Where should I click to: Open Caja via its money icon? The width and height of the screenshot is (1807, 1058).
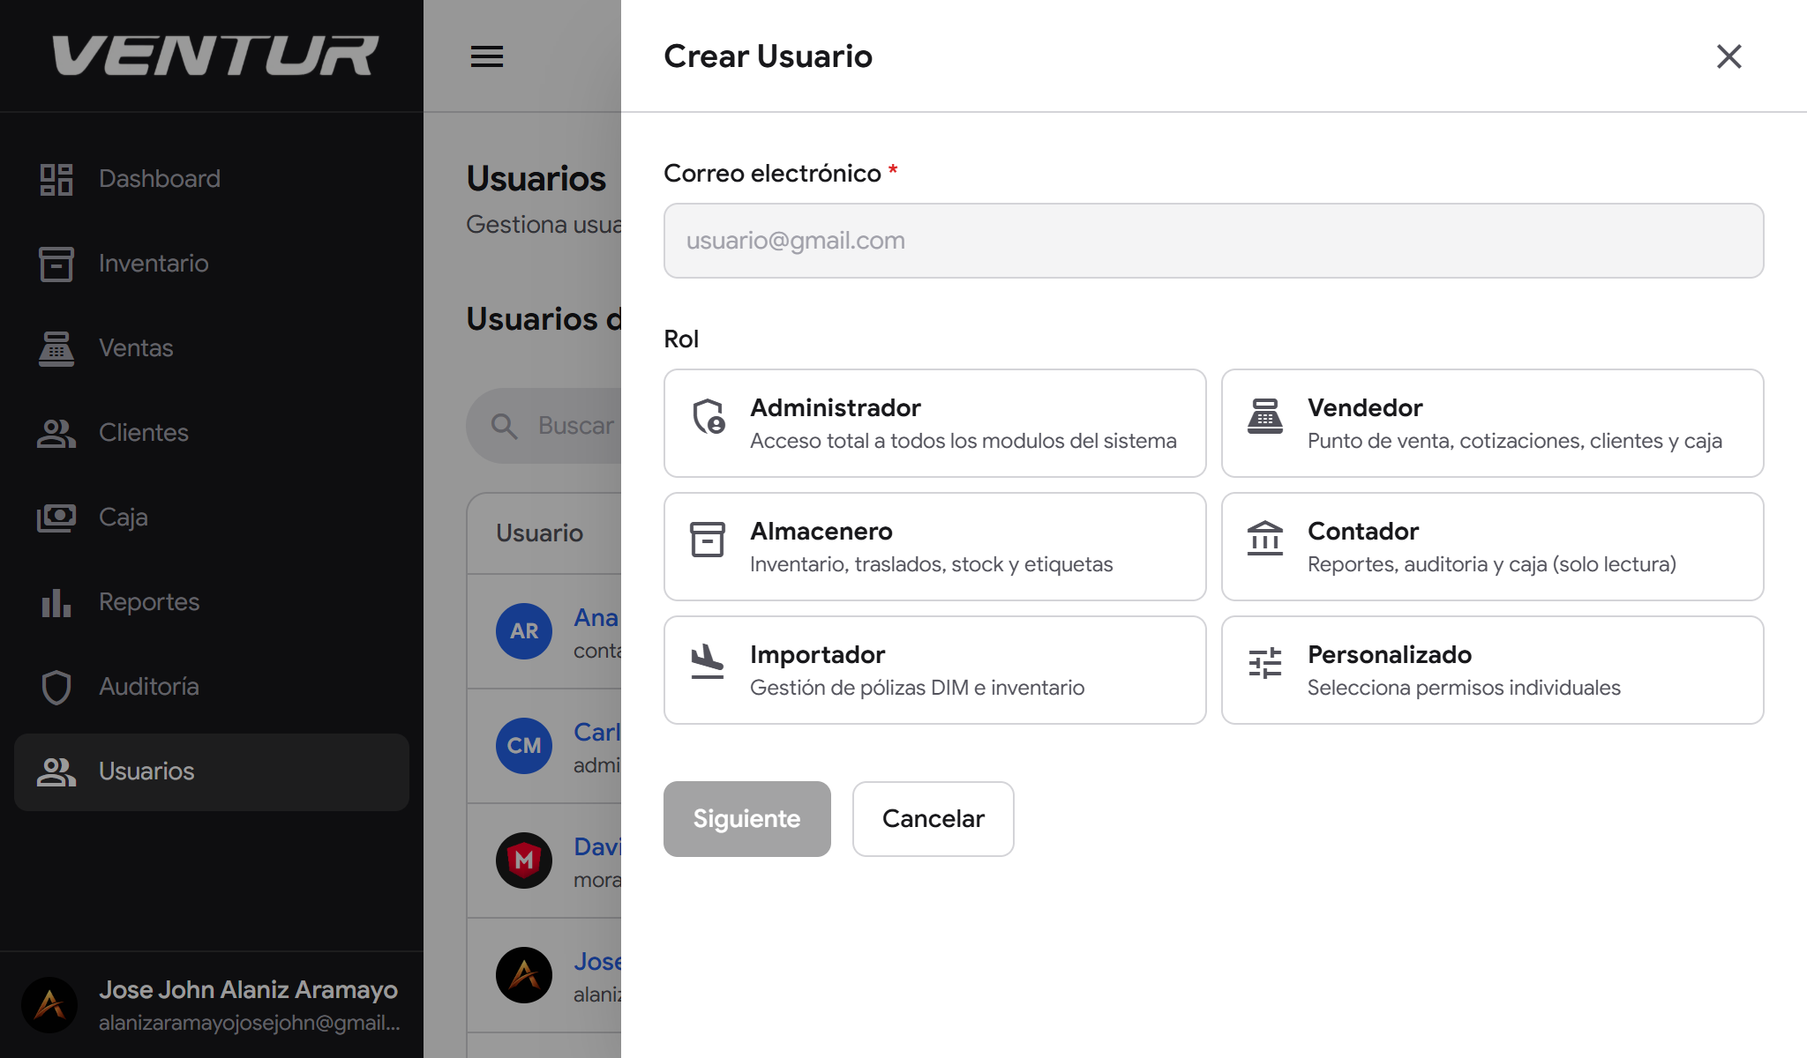pyautogui.click(x=56, y=517)
